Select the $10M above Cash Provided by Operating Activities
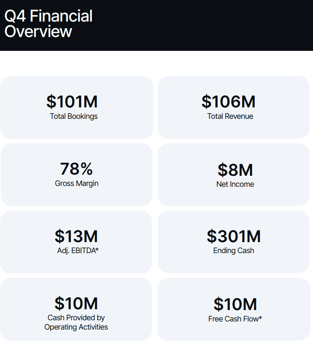 [x=76, y=304]
